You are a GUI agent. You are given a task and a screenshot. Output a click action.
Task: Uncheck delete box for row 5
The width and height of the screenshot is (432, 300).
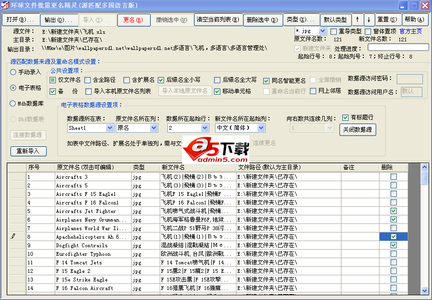pyautogui.click(x=393, y=211)
